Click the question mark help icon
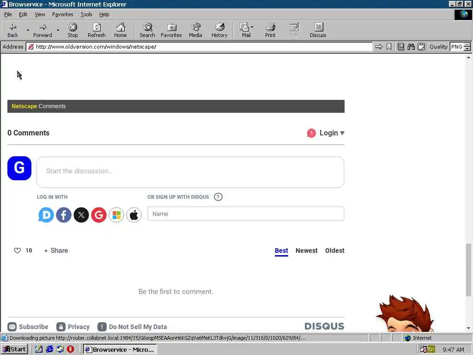This screenshot has height=355, width=473. pos(218,197)
